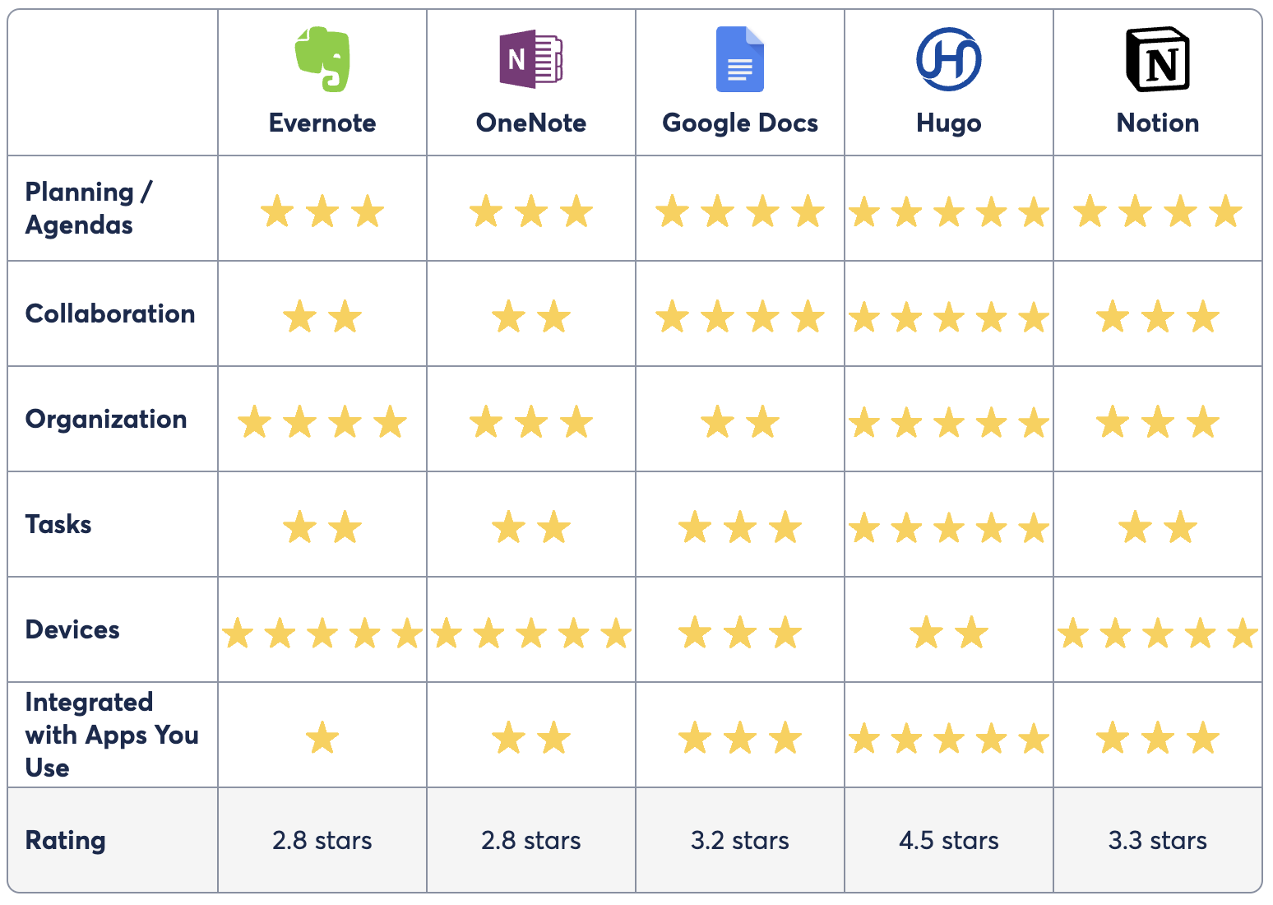Click the Hugo circular logo

click(x=949, y=59)
